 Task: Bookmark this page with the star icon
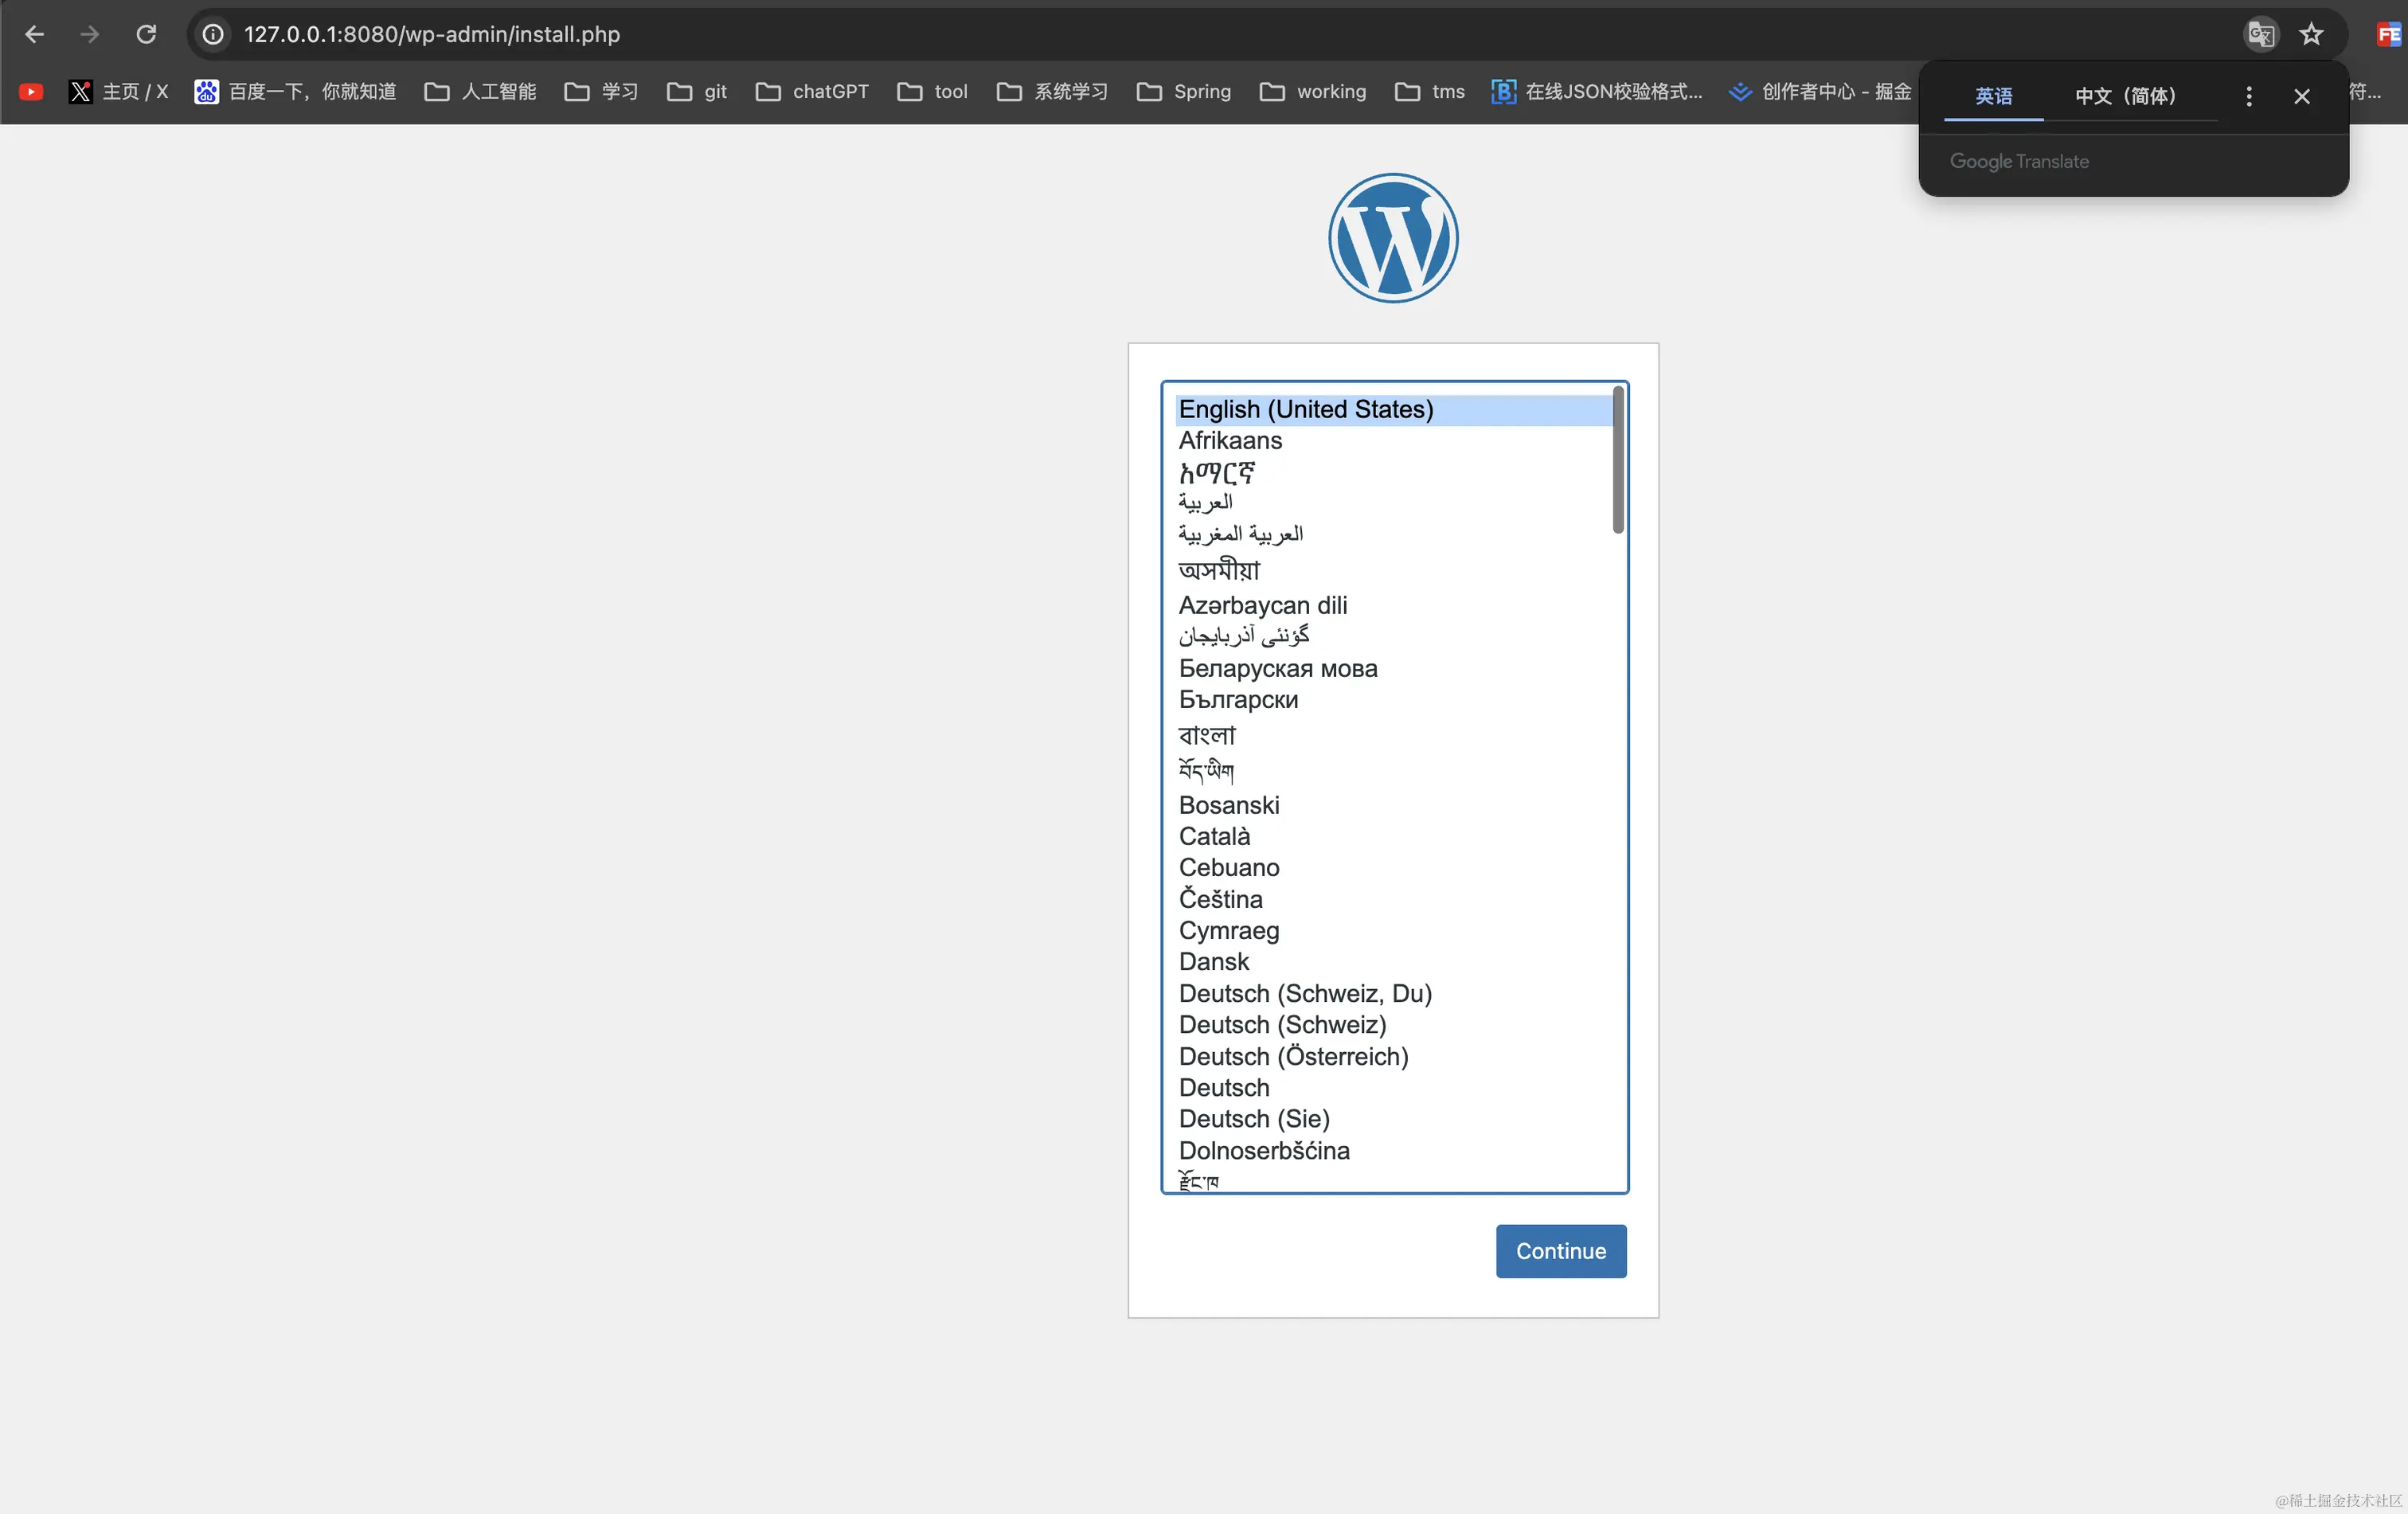click(2311, 34)
